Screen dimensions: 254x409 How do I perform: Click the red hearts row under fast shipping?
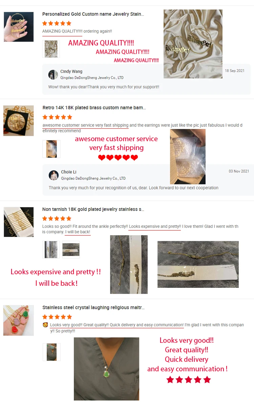118,157
